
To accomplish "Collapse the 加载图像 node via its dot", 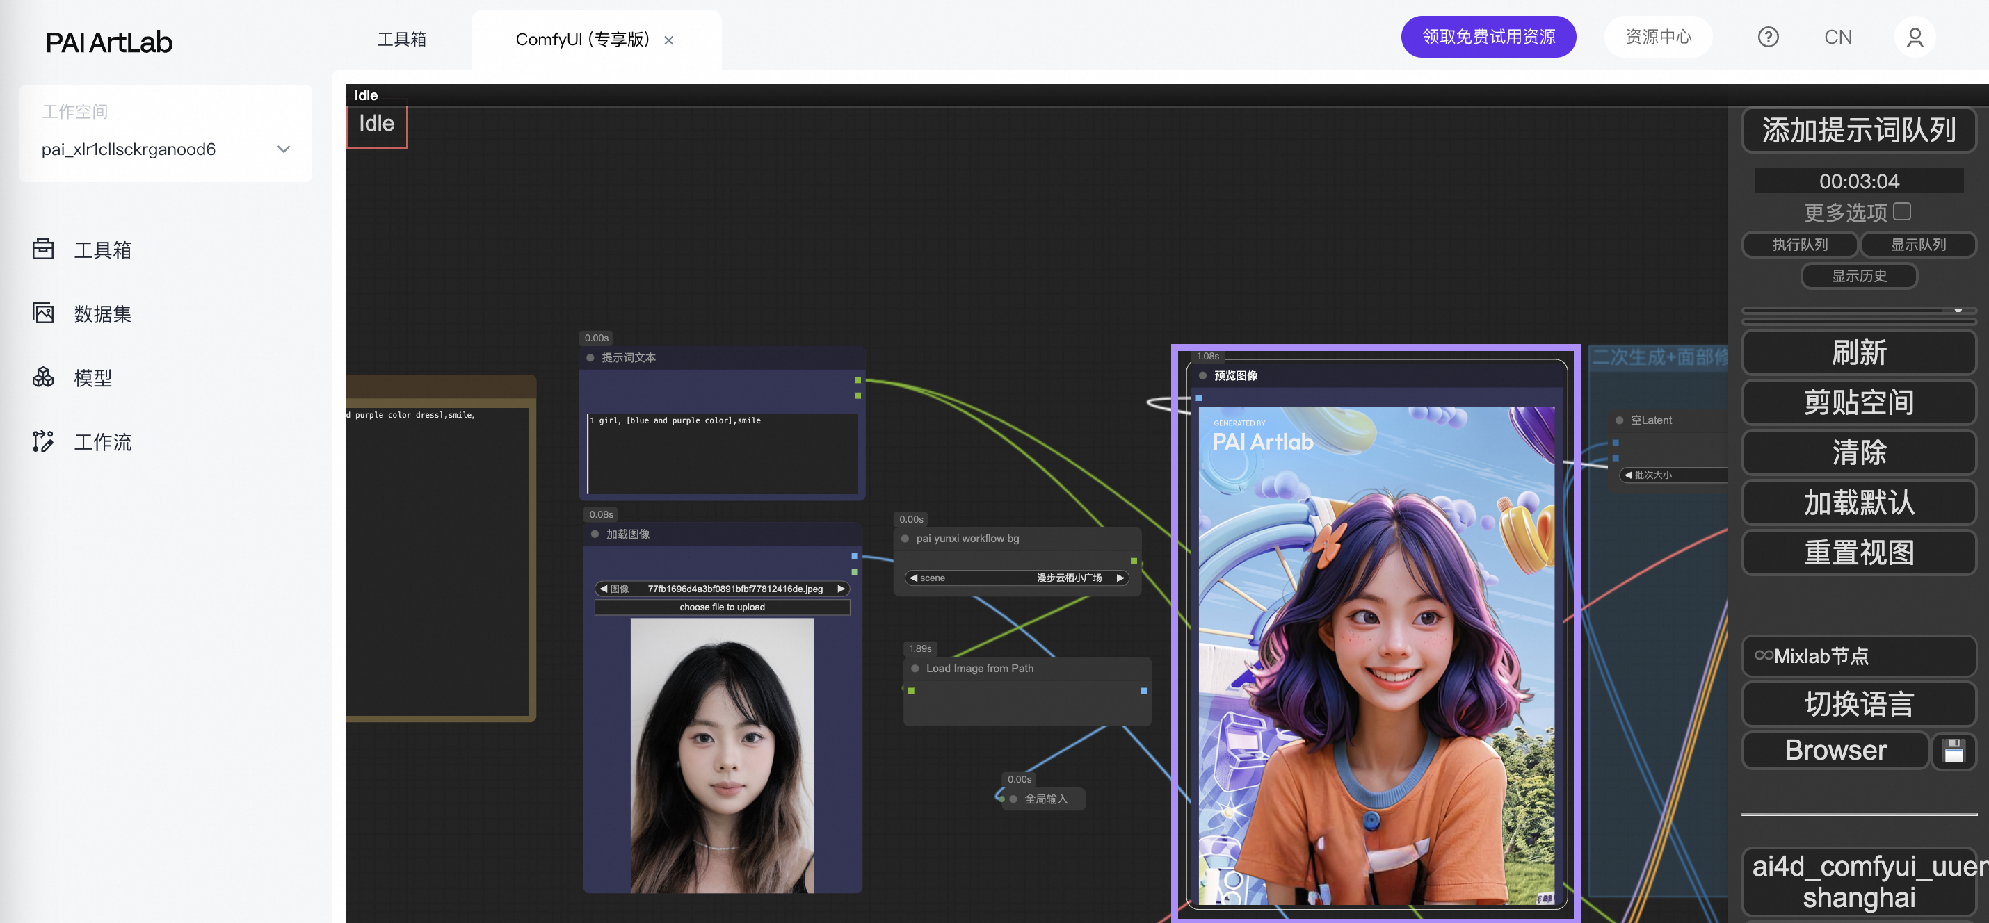I will click(595, 534).
